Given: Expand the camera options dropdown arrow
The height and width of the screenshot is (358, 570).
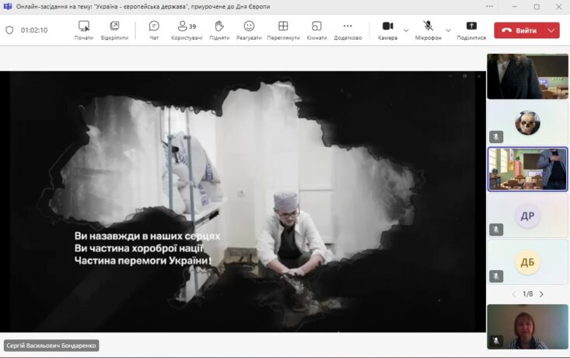Looking at the screenshot, I should click(x=406, y=30).
